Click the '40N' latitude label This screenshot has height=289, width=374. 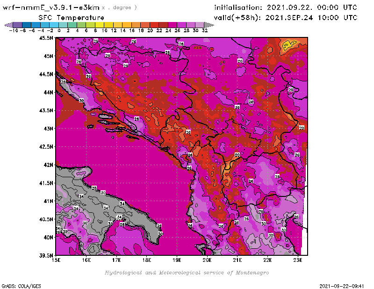[x=48, y=238]
